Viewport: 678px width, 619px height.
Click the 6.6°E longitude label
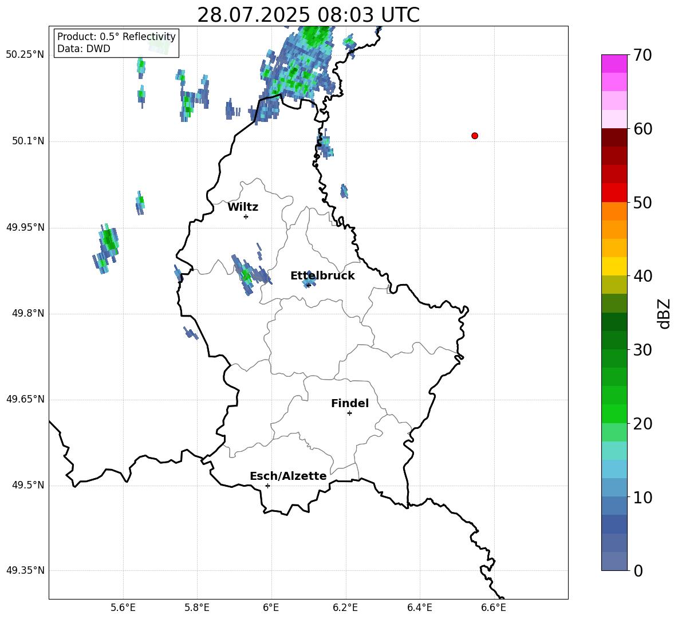click(x=494, y=608)
